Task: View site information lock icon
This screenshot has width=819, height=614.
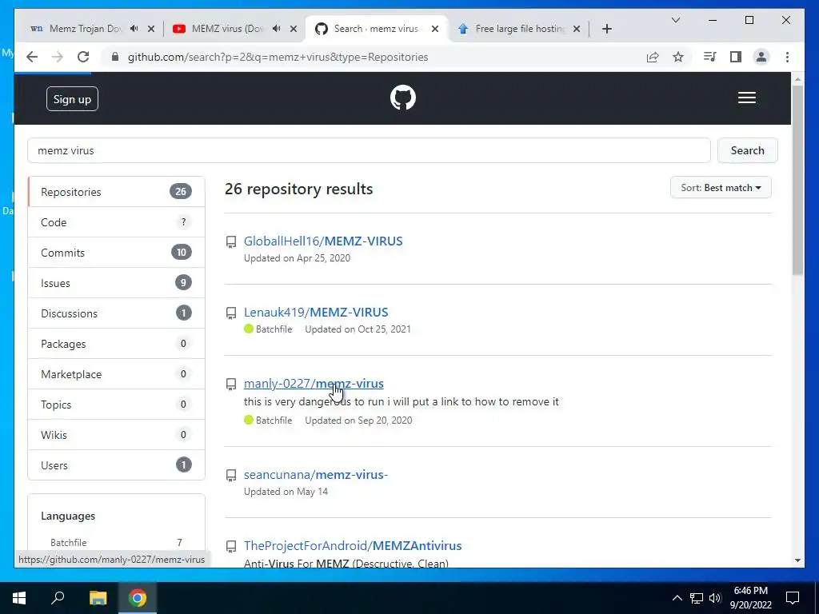Action: (x=115, y=57)
